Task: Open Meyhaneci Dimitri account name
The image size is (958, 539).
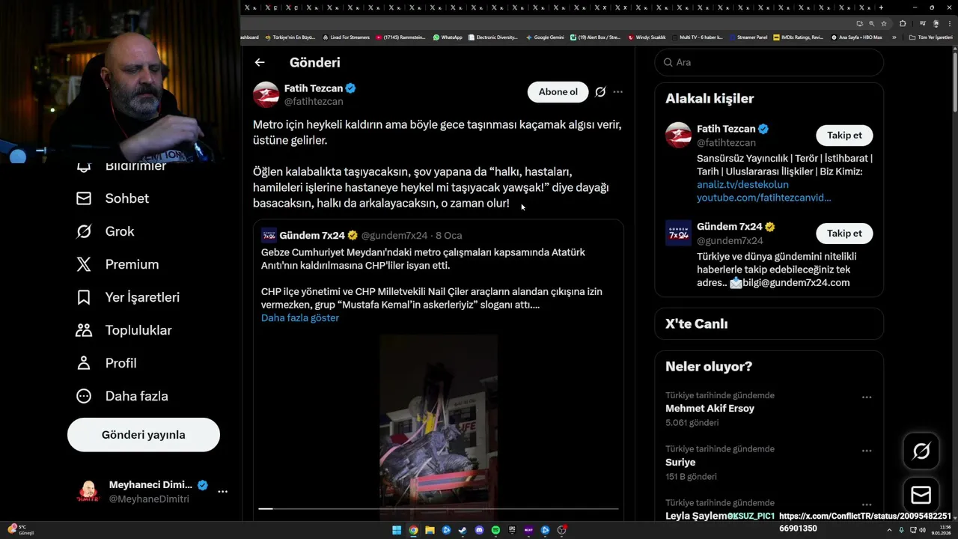Action: [x=150, y=484]
